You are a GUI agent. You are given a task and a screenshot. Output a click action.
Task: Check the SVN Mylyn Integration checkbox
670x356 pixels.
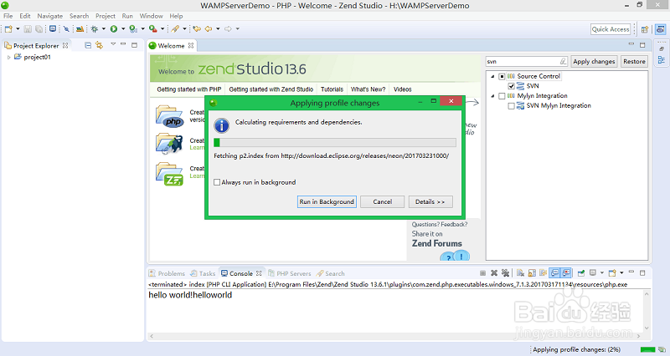tap(511, 106)
